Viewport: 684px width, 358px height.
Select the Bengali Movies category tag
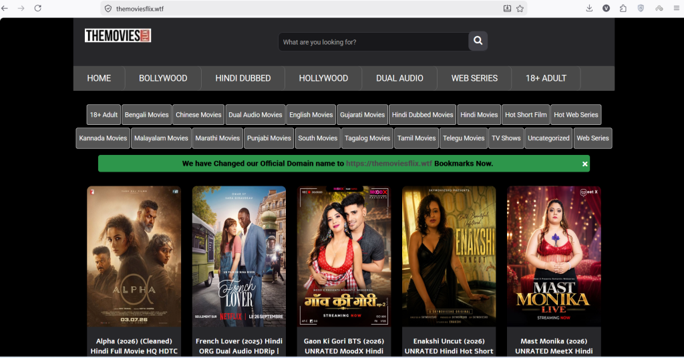146,115
